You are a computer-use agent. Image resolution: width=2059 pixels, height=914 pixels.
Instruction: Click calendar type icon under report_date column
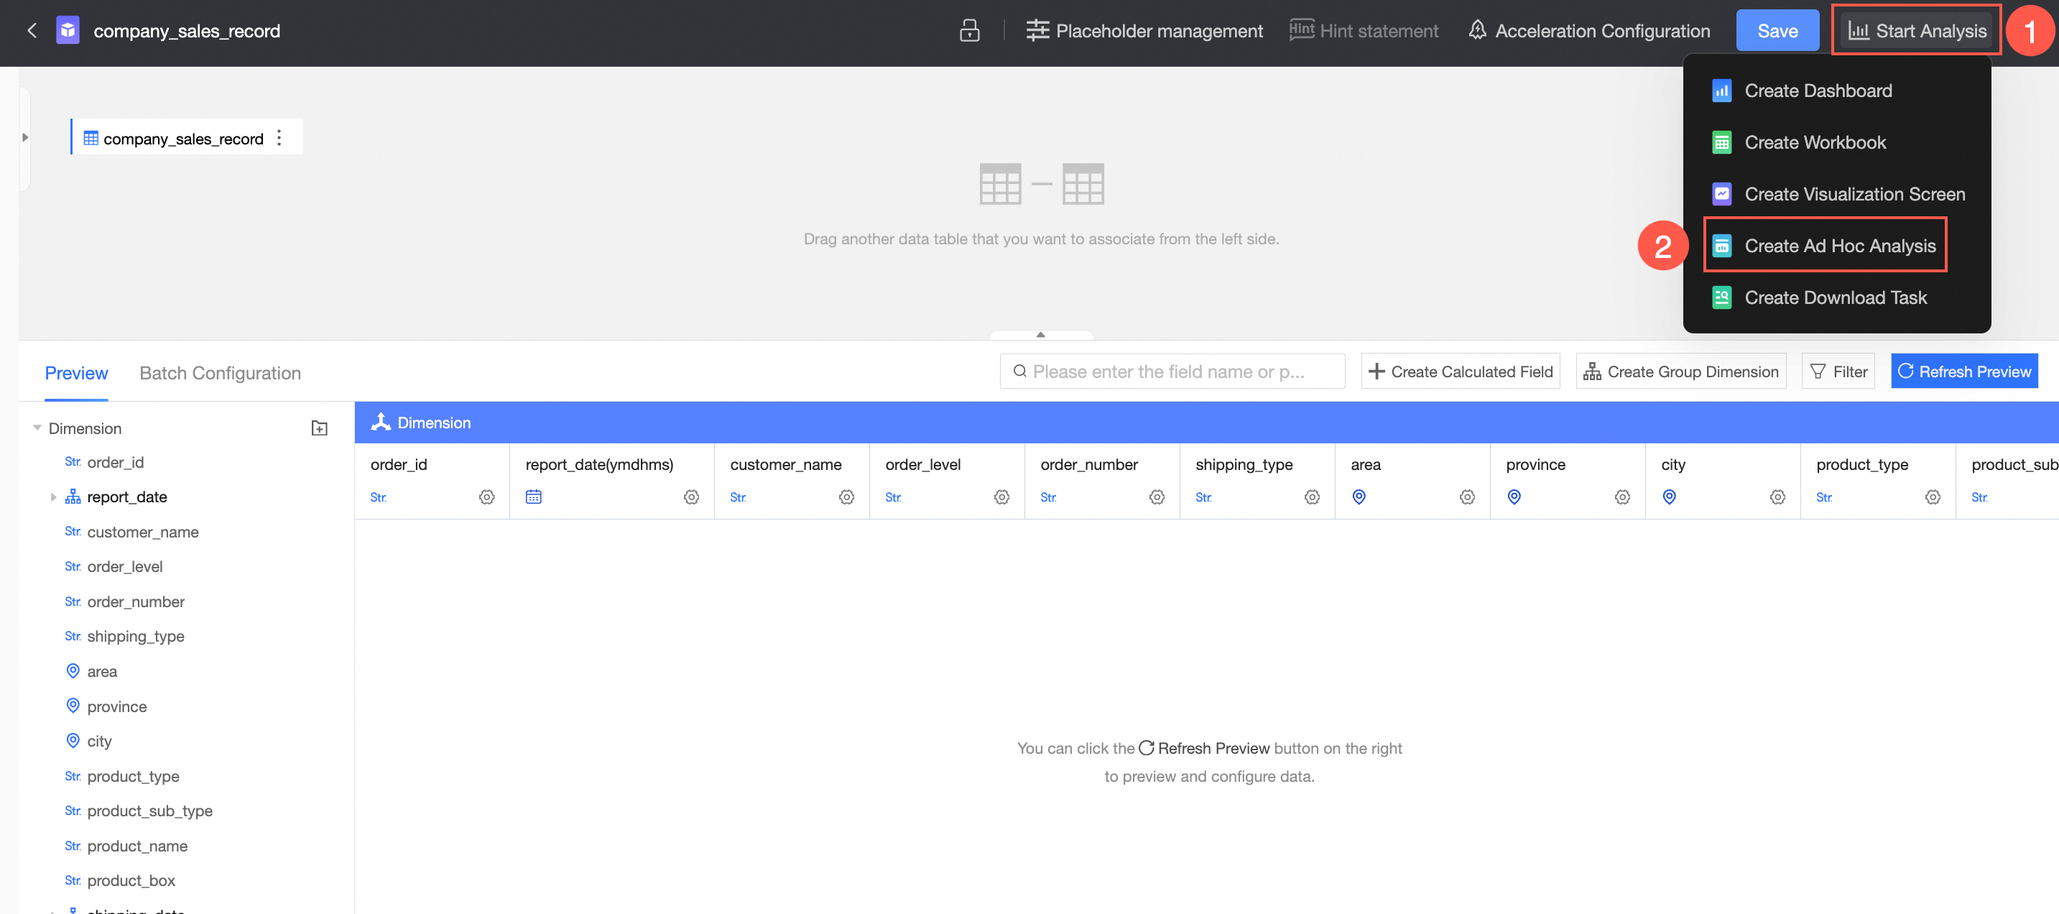click(x=533, y=497)
